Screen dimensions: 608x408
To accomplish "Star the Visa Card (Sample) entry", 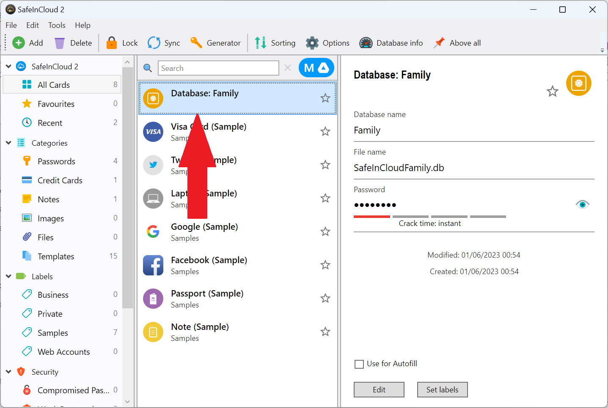I will pos(325,131).
